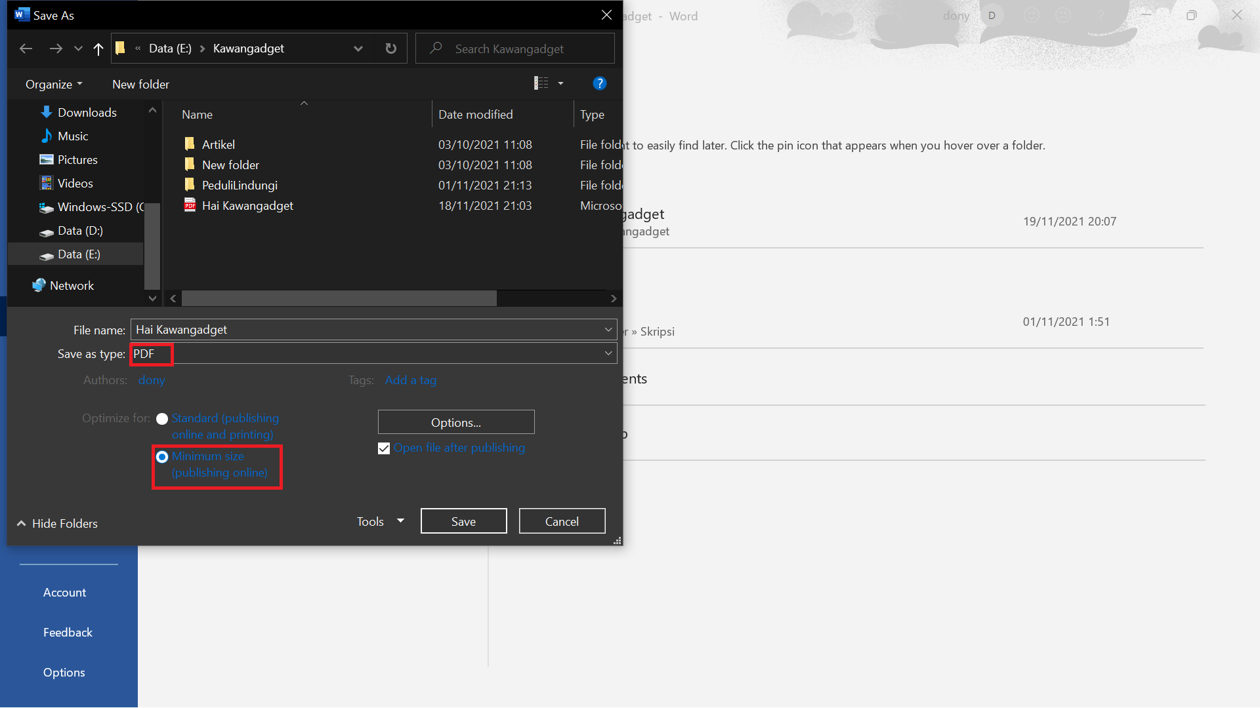Select Minimum size publishing online option
This screenshot has width=1260, height=708.
(x=162, y=457)
